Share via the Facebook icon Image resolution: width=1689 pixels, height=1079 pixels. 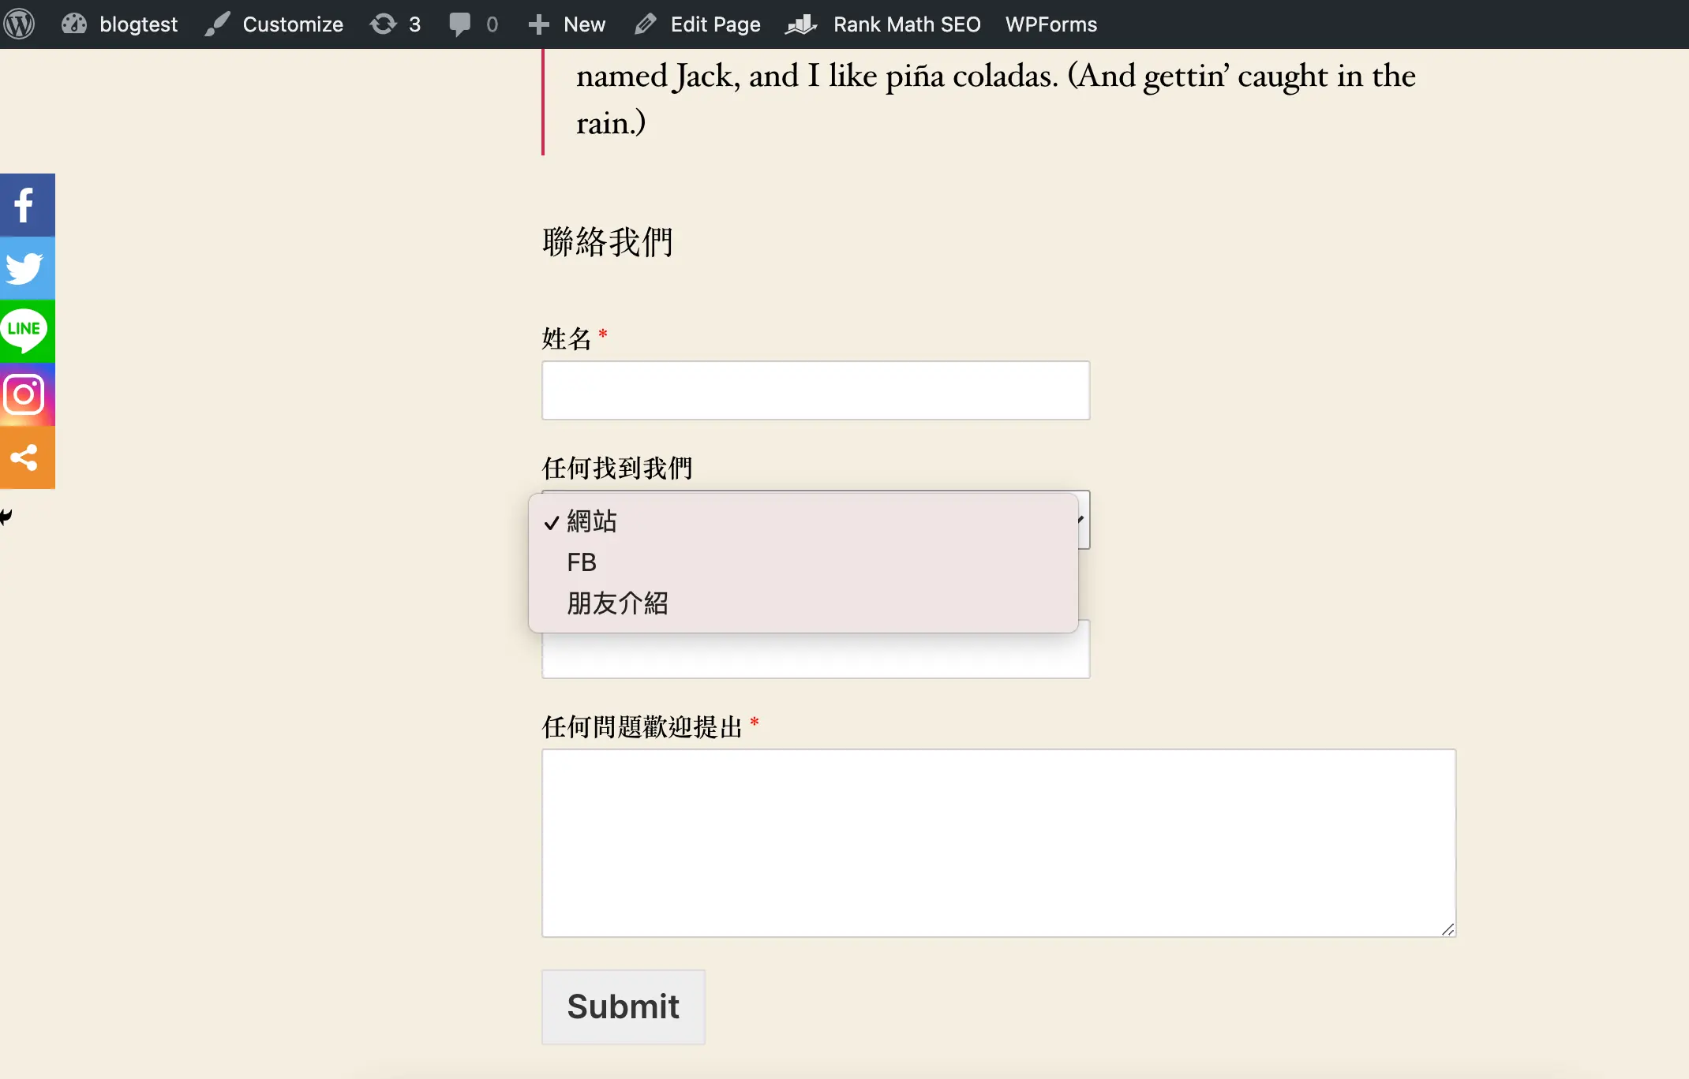[x=27, y=205]
